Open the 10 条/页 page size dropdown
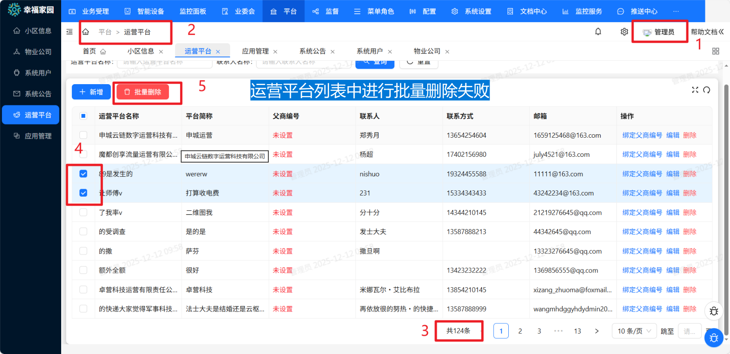730x354 pixels. coord(634,331)
